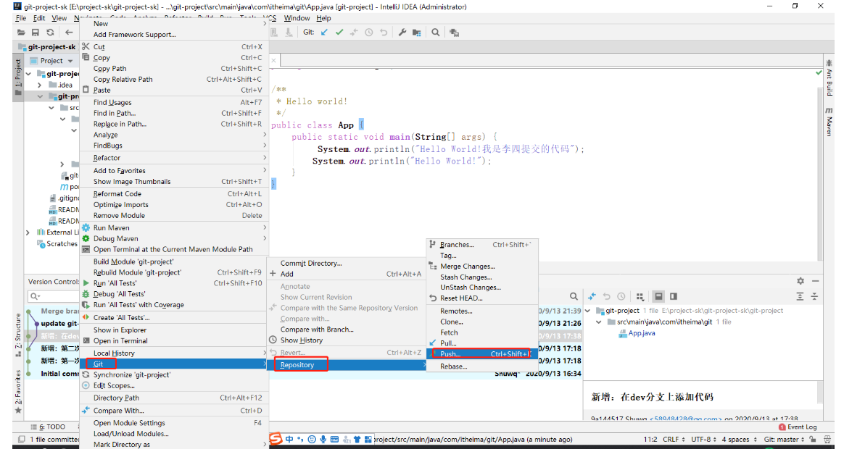This screenshot has width=844, height=457.
Task: Click the Synchronize toolbar icon
Action: click(50, 33)
